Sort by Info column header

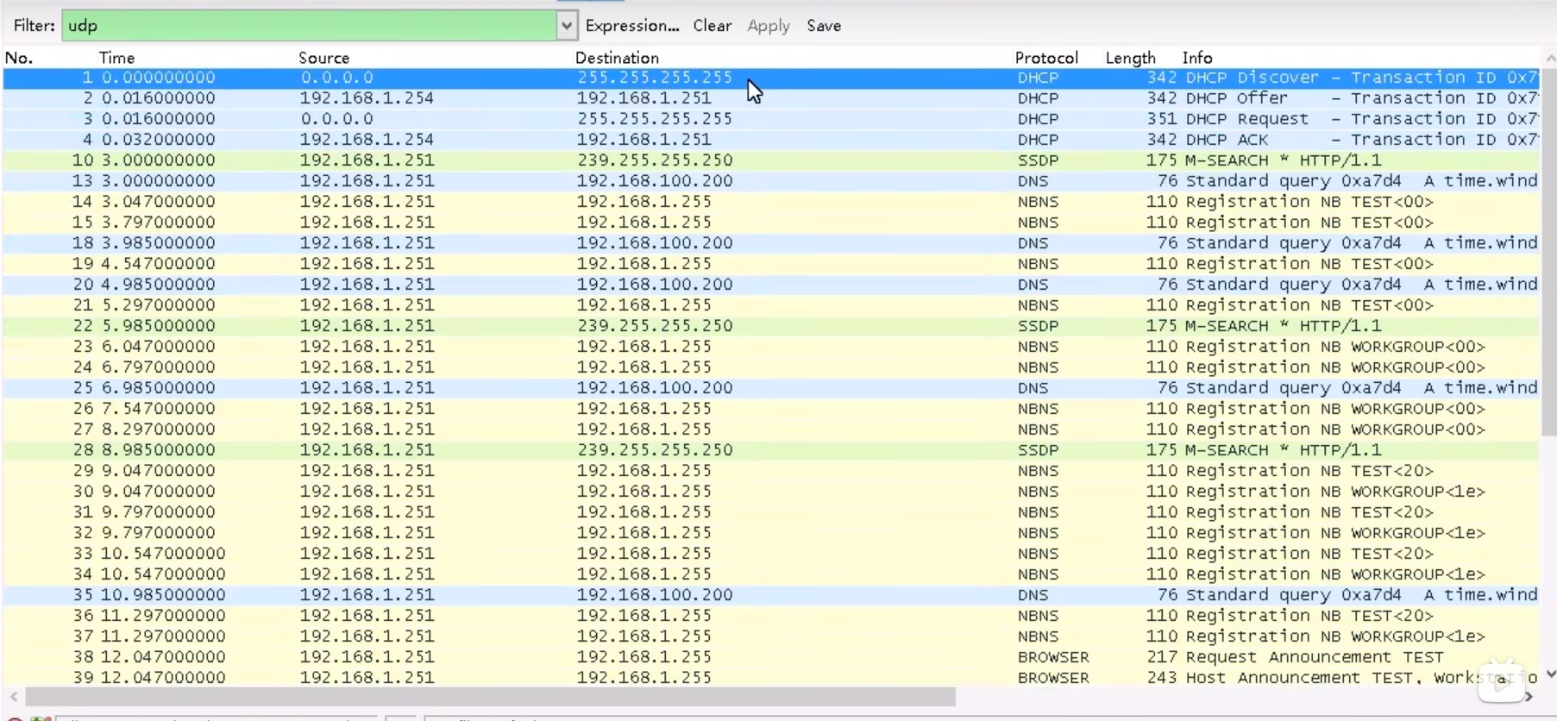(1197, 58)
